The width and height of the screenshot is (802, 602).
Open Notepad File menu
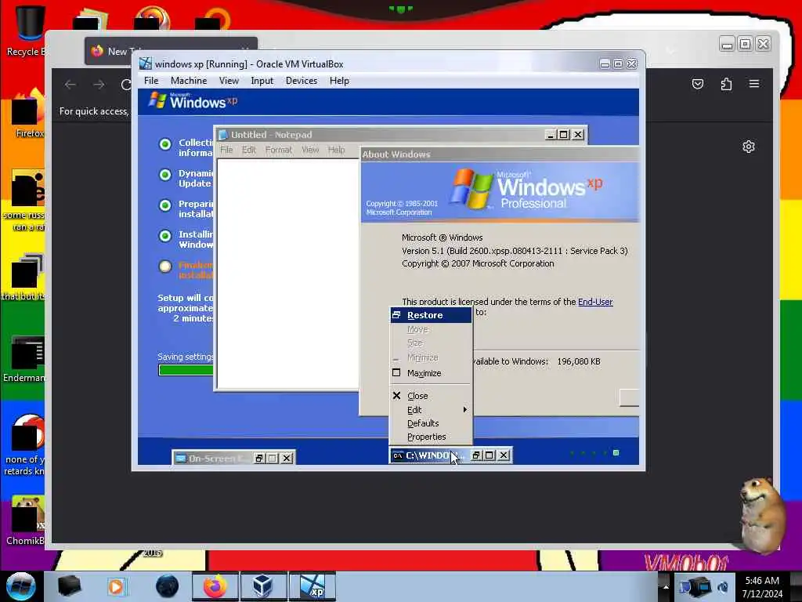(x=226, y=150)
